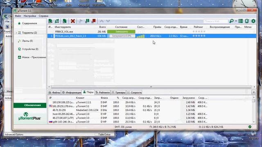Open the Справка menu

(43, 16)
